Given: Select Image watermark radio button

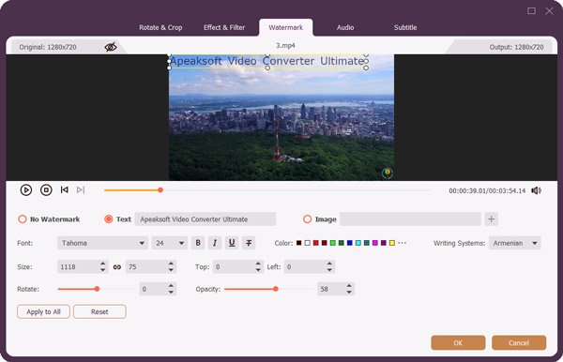Looking at the screenshot, I should (307, 219).
